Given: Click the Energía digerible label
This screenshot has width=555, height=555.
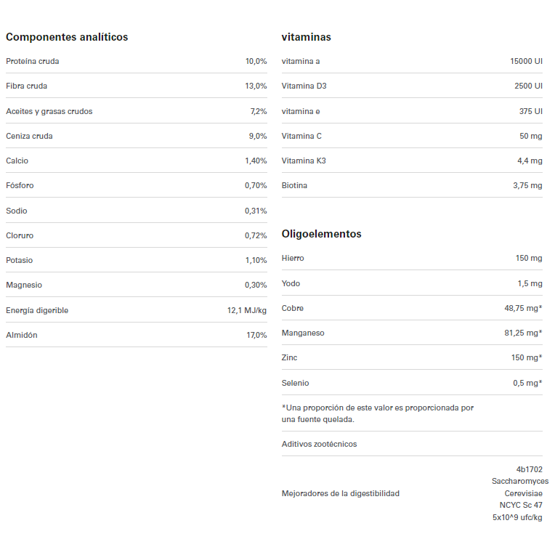Looking at the screenshot, I should (x=37, y=310).
